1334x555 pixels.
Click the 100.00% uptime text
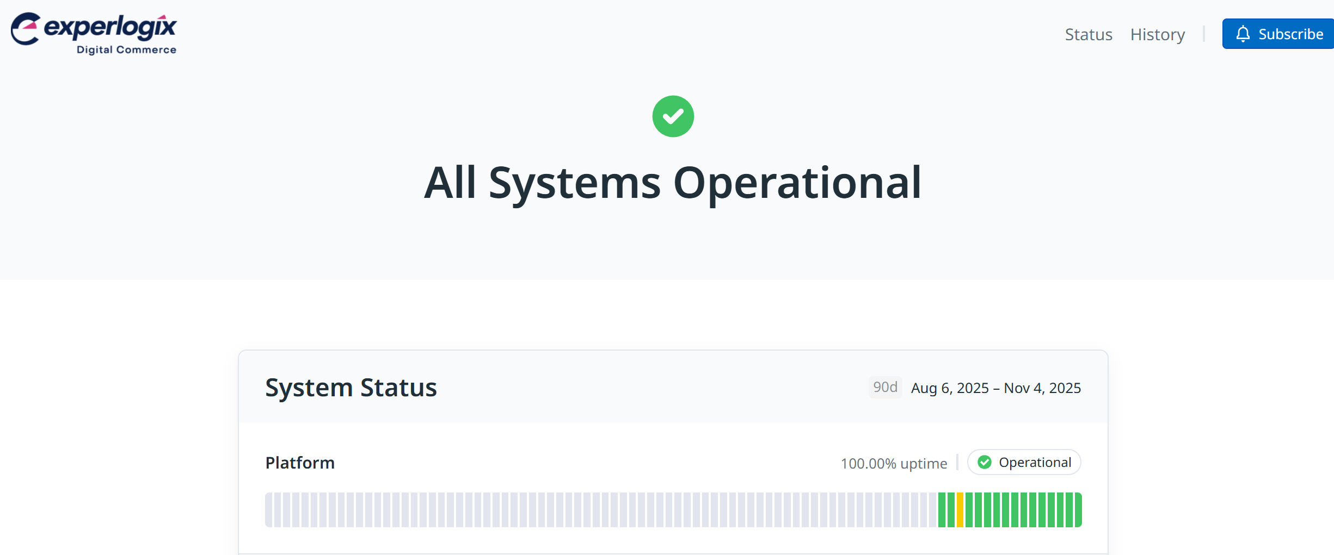[893, 464]
